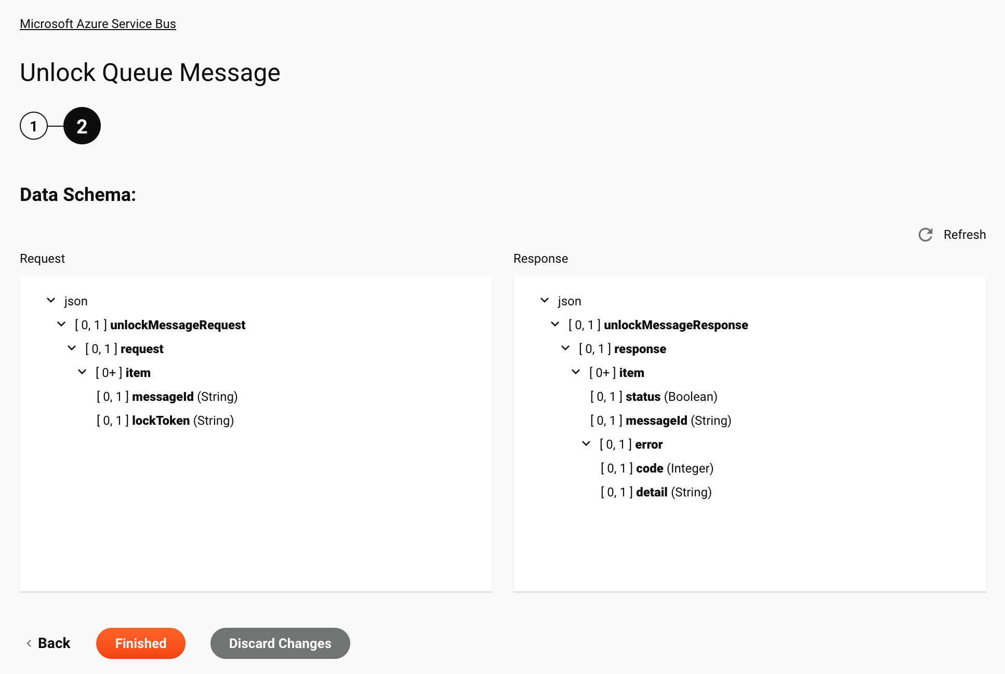
Task: Click the Discard Changes button
Action: [280, 643]
